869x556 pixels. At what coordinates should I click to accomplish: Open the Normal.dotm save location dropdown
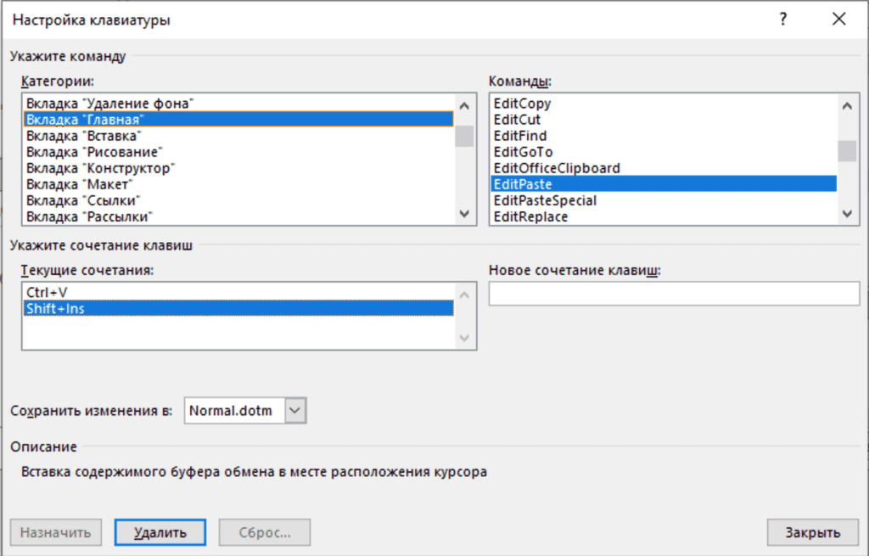coord(294,411)
